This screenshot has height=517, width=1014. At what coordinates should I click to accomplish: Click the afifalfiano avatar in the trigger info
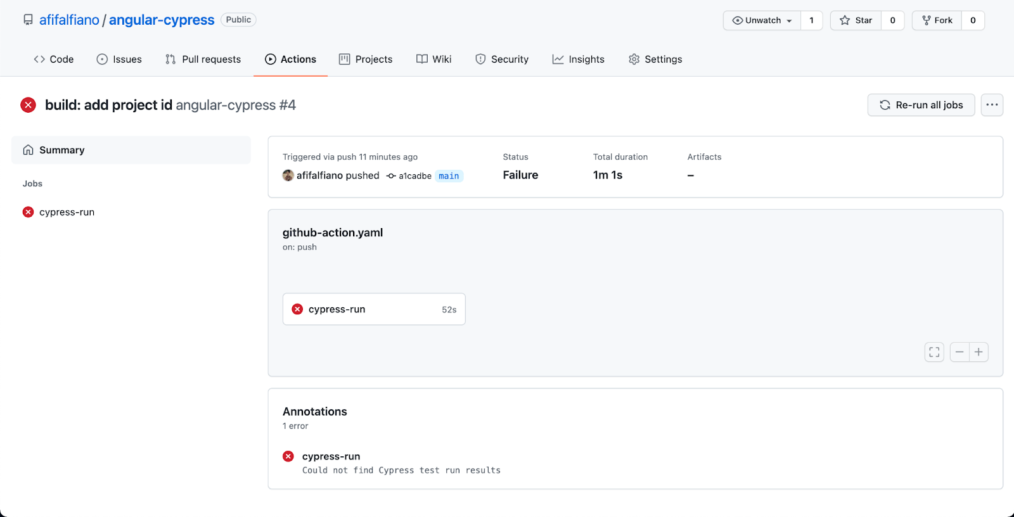coord(288,176)
